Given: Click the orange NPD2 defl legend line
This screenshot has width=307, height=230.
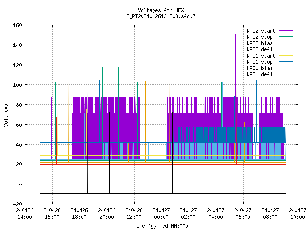Looking at the screenshot, I should pyautogui.click(x=286, y=49).
